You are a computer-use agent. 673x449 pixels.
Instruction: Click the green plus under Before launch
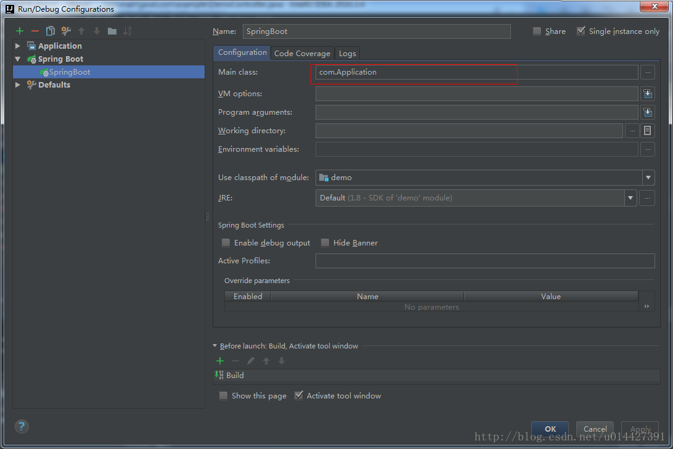point(220,361)
